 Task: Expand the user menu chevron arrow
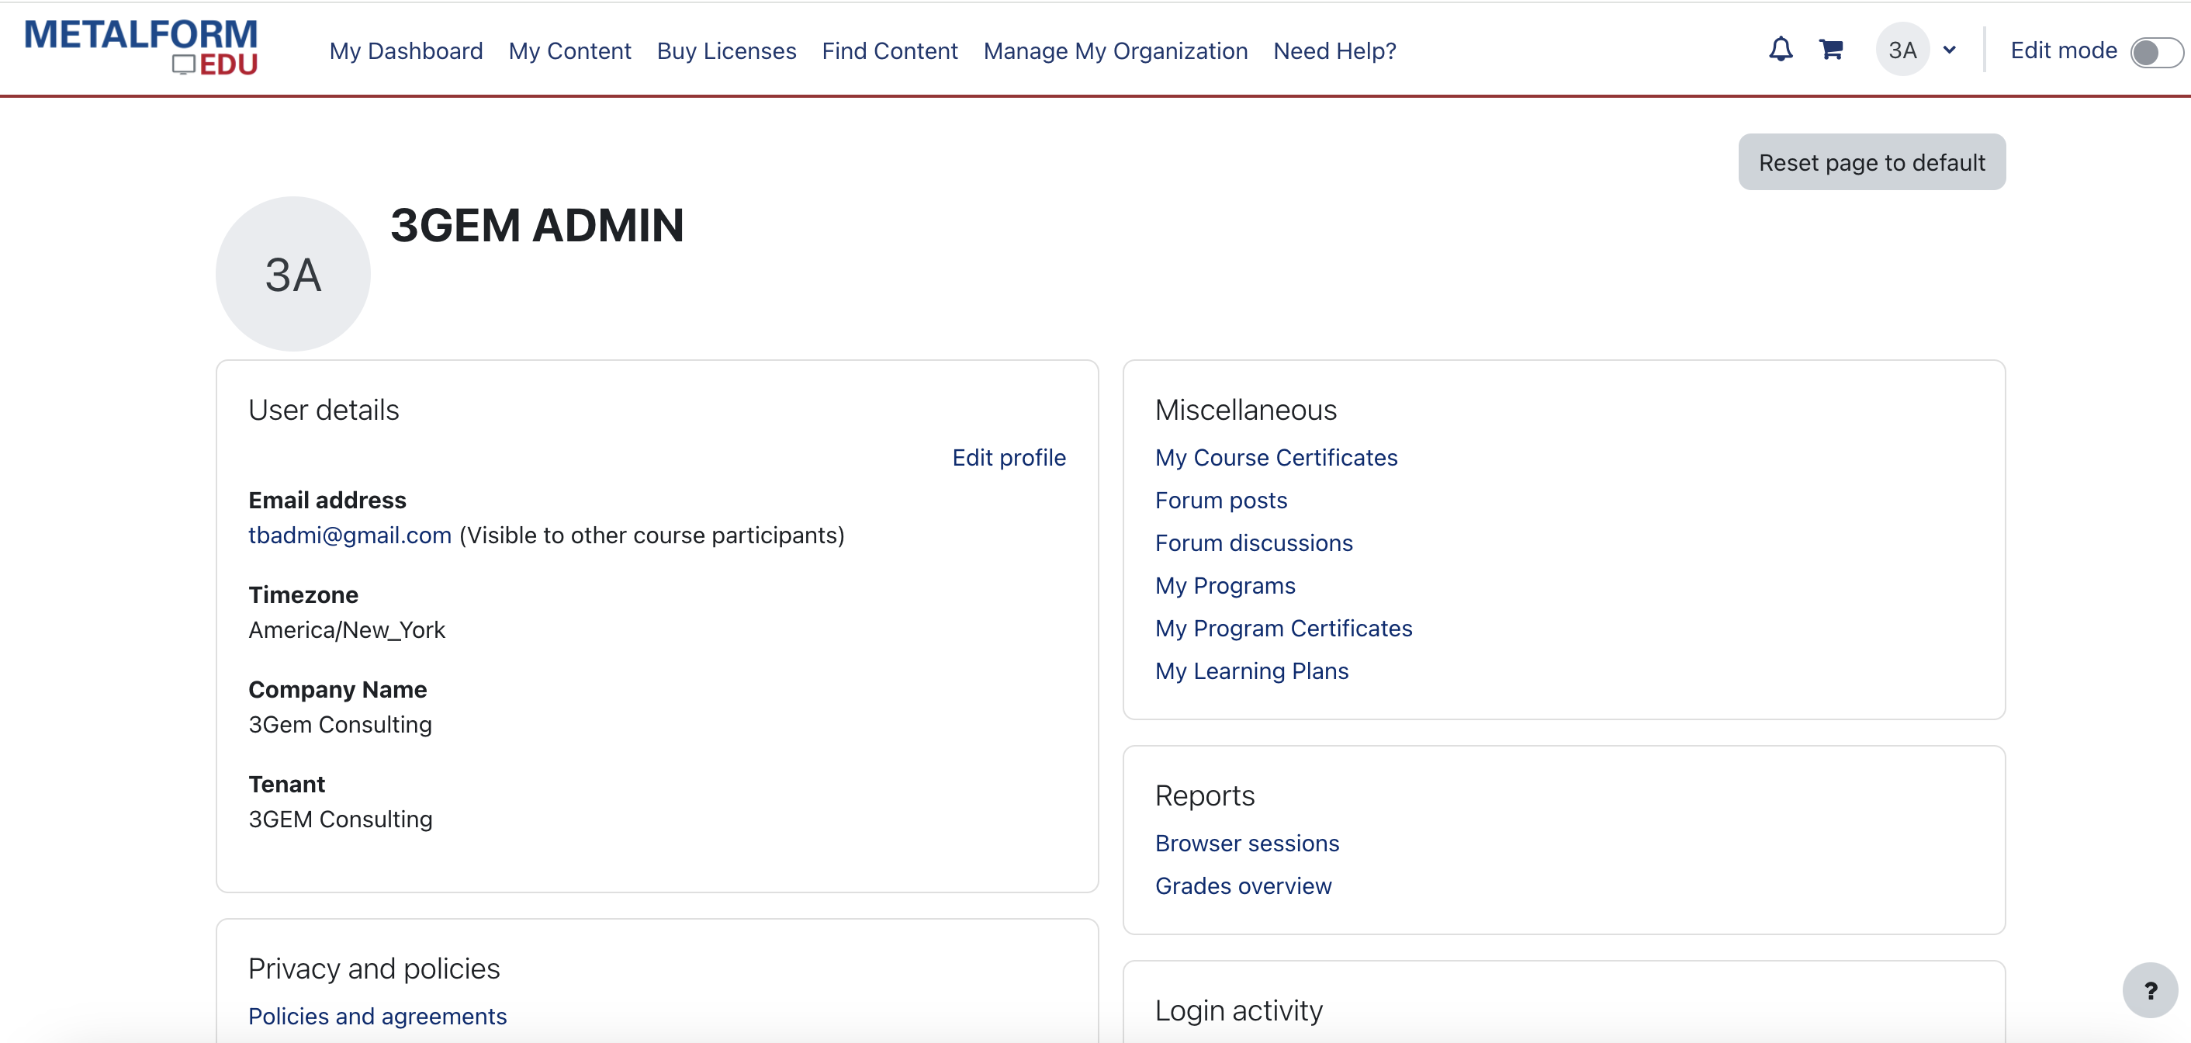click(x=1950, y=50)
